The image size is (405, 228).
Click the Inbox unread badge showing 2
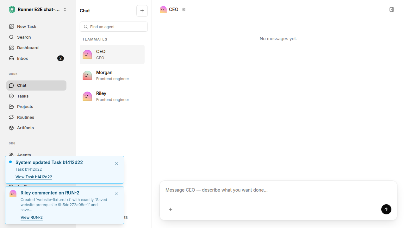tap(60, 58)
